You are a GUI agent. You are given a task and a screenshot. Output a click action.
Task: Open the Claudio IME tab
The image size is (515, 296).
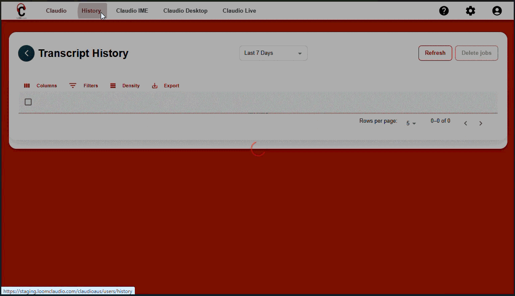pos(132,11)
